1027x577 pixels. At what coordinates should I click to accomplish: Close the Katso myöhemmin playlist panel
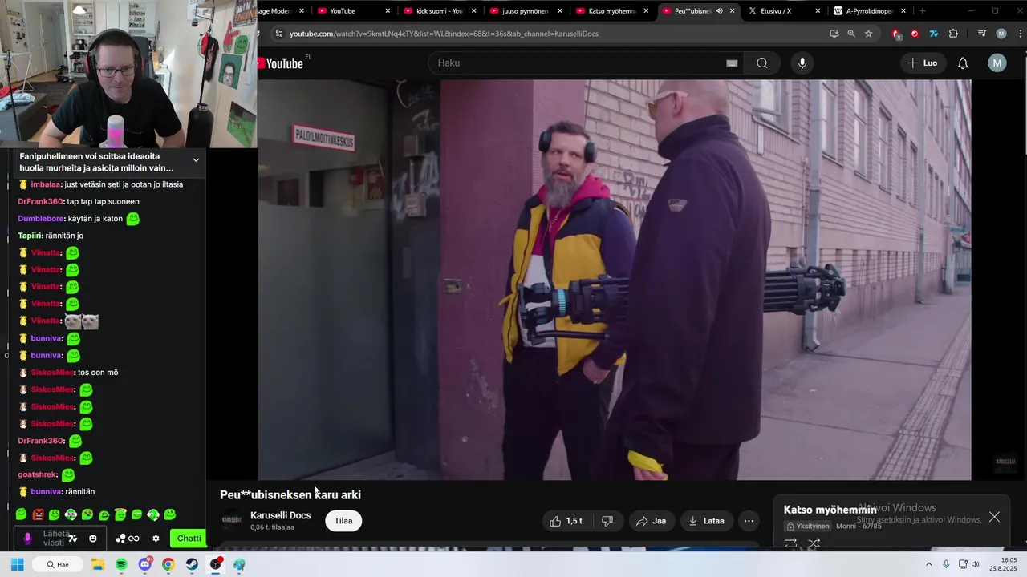pyautogui.click(x=994, y=517)
